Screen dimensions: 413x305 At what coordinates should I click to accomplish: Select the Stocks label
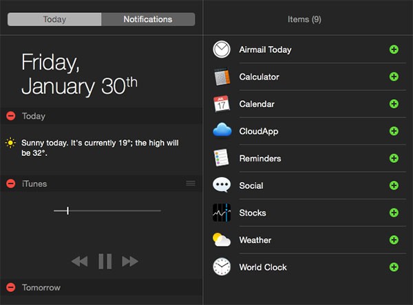pos(253,213)
